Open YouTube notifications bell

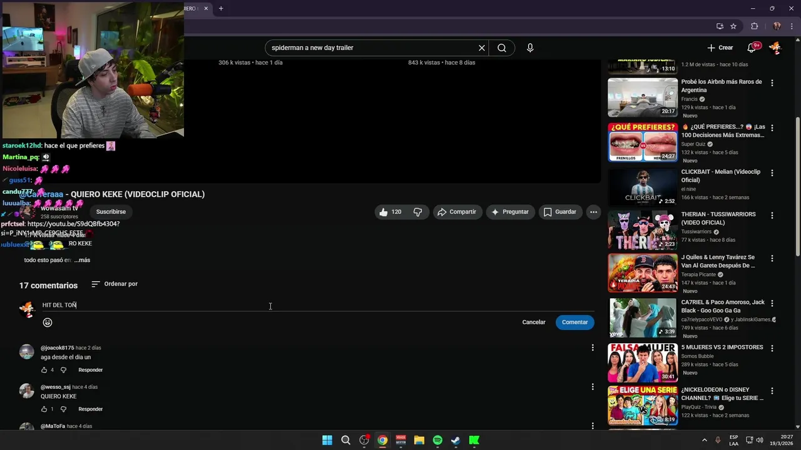click(x=752, y=47)
